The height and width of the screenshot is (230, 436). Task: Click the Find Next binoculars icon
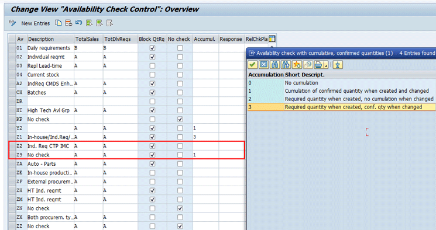pyautogui.click(x=286, y=65)
